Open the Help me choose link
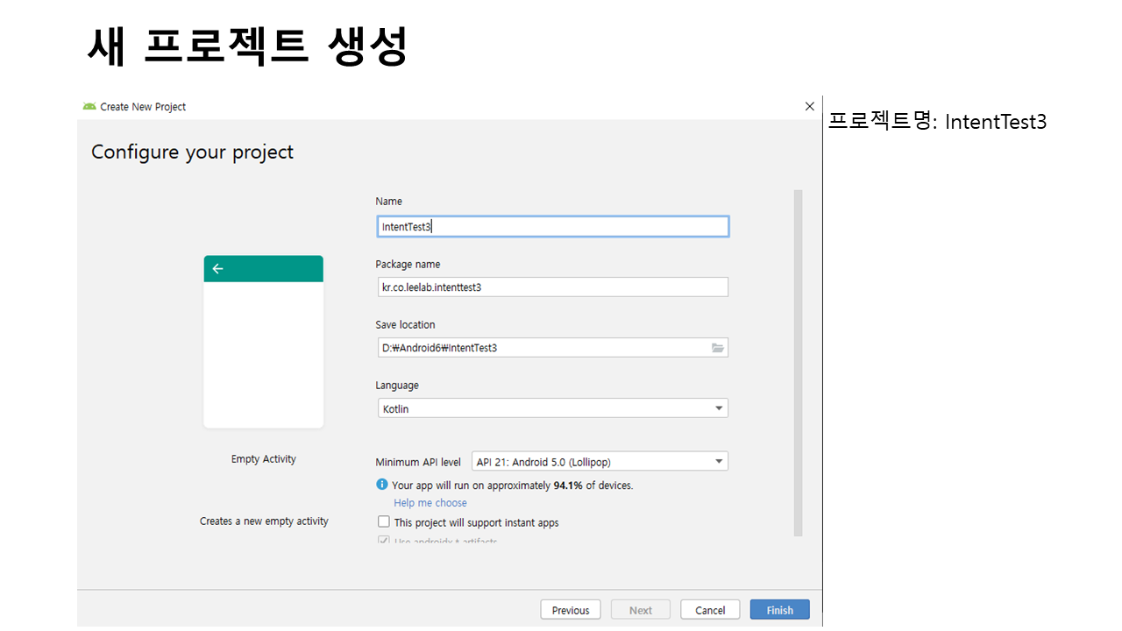Viewport: 1122px width, 631px height. [430, 503]
